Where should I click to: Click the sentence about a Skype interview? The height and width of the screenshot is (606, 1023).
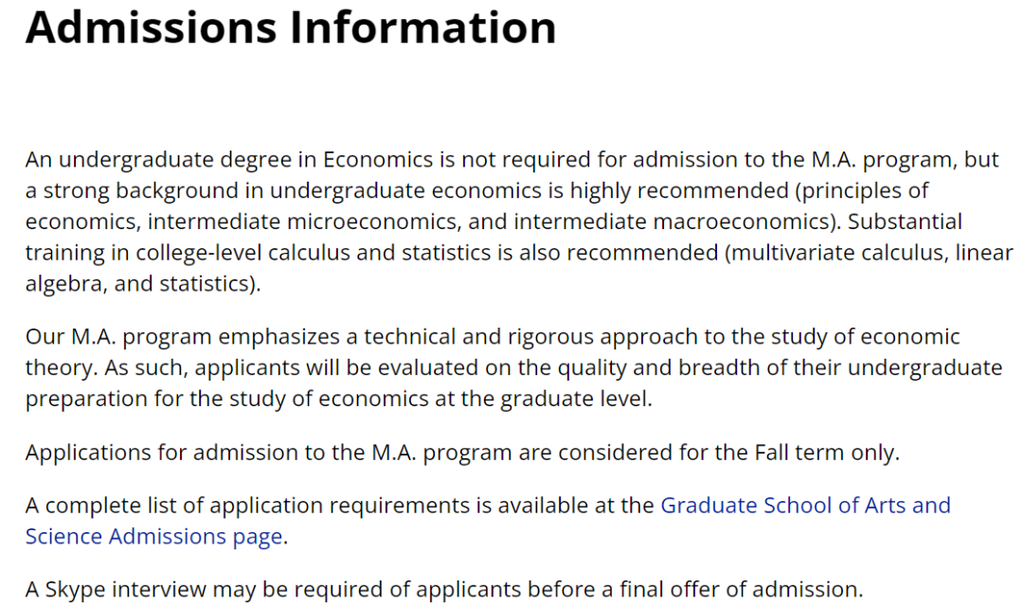[444, 589]
